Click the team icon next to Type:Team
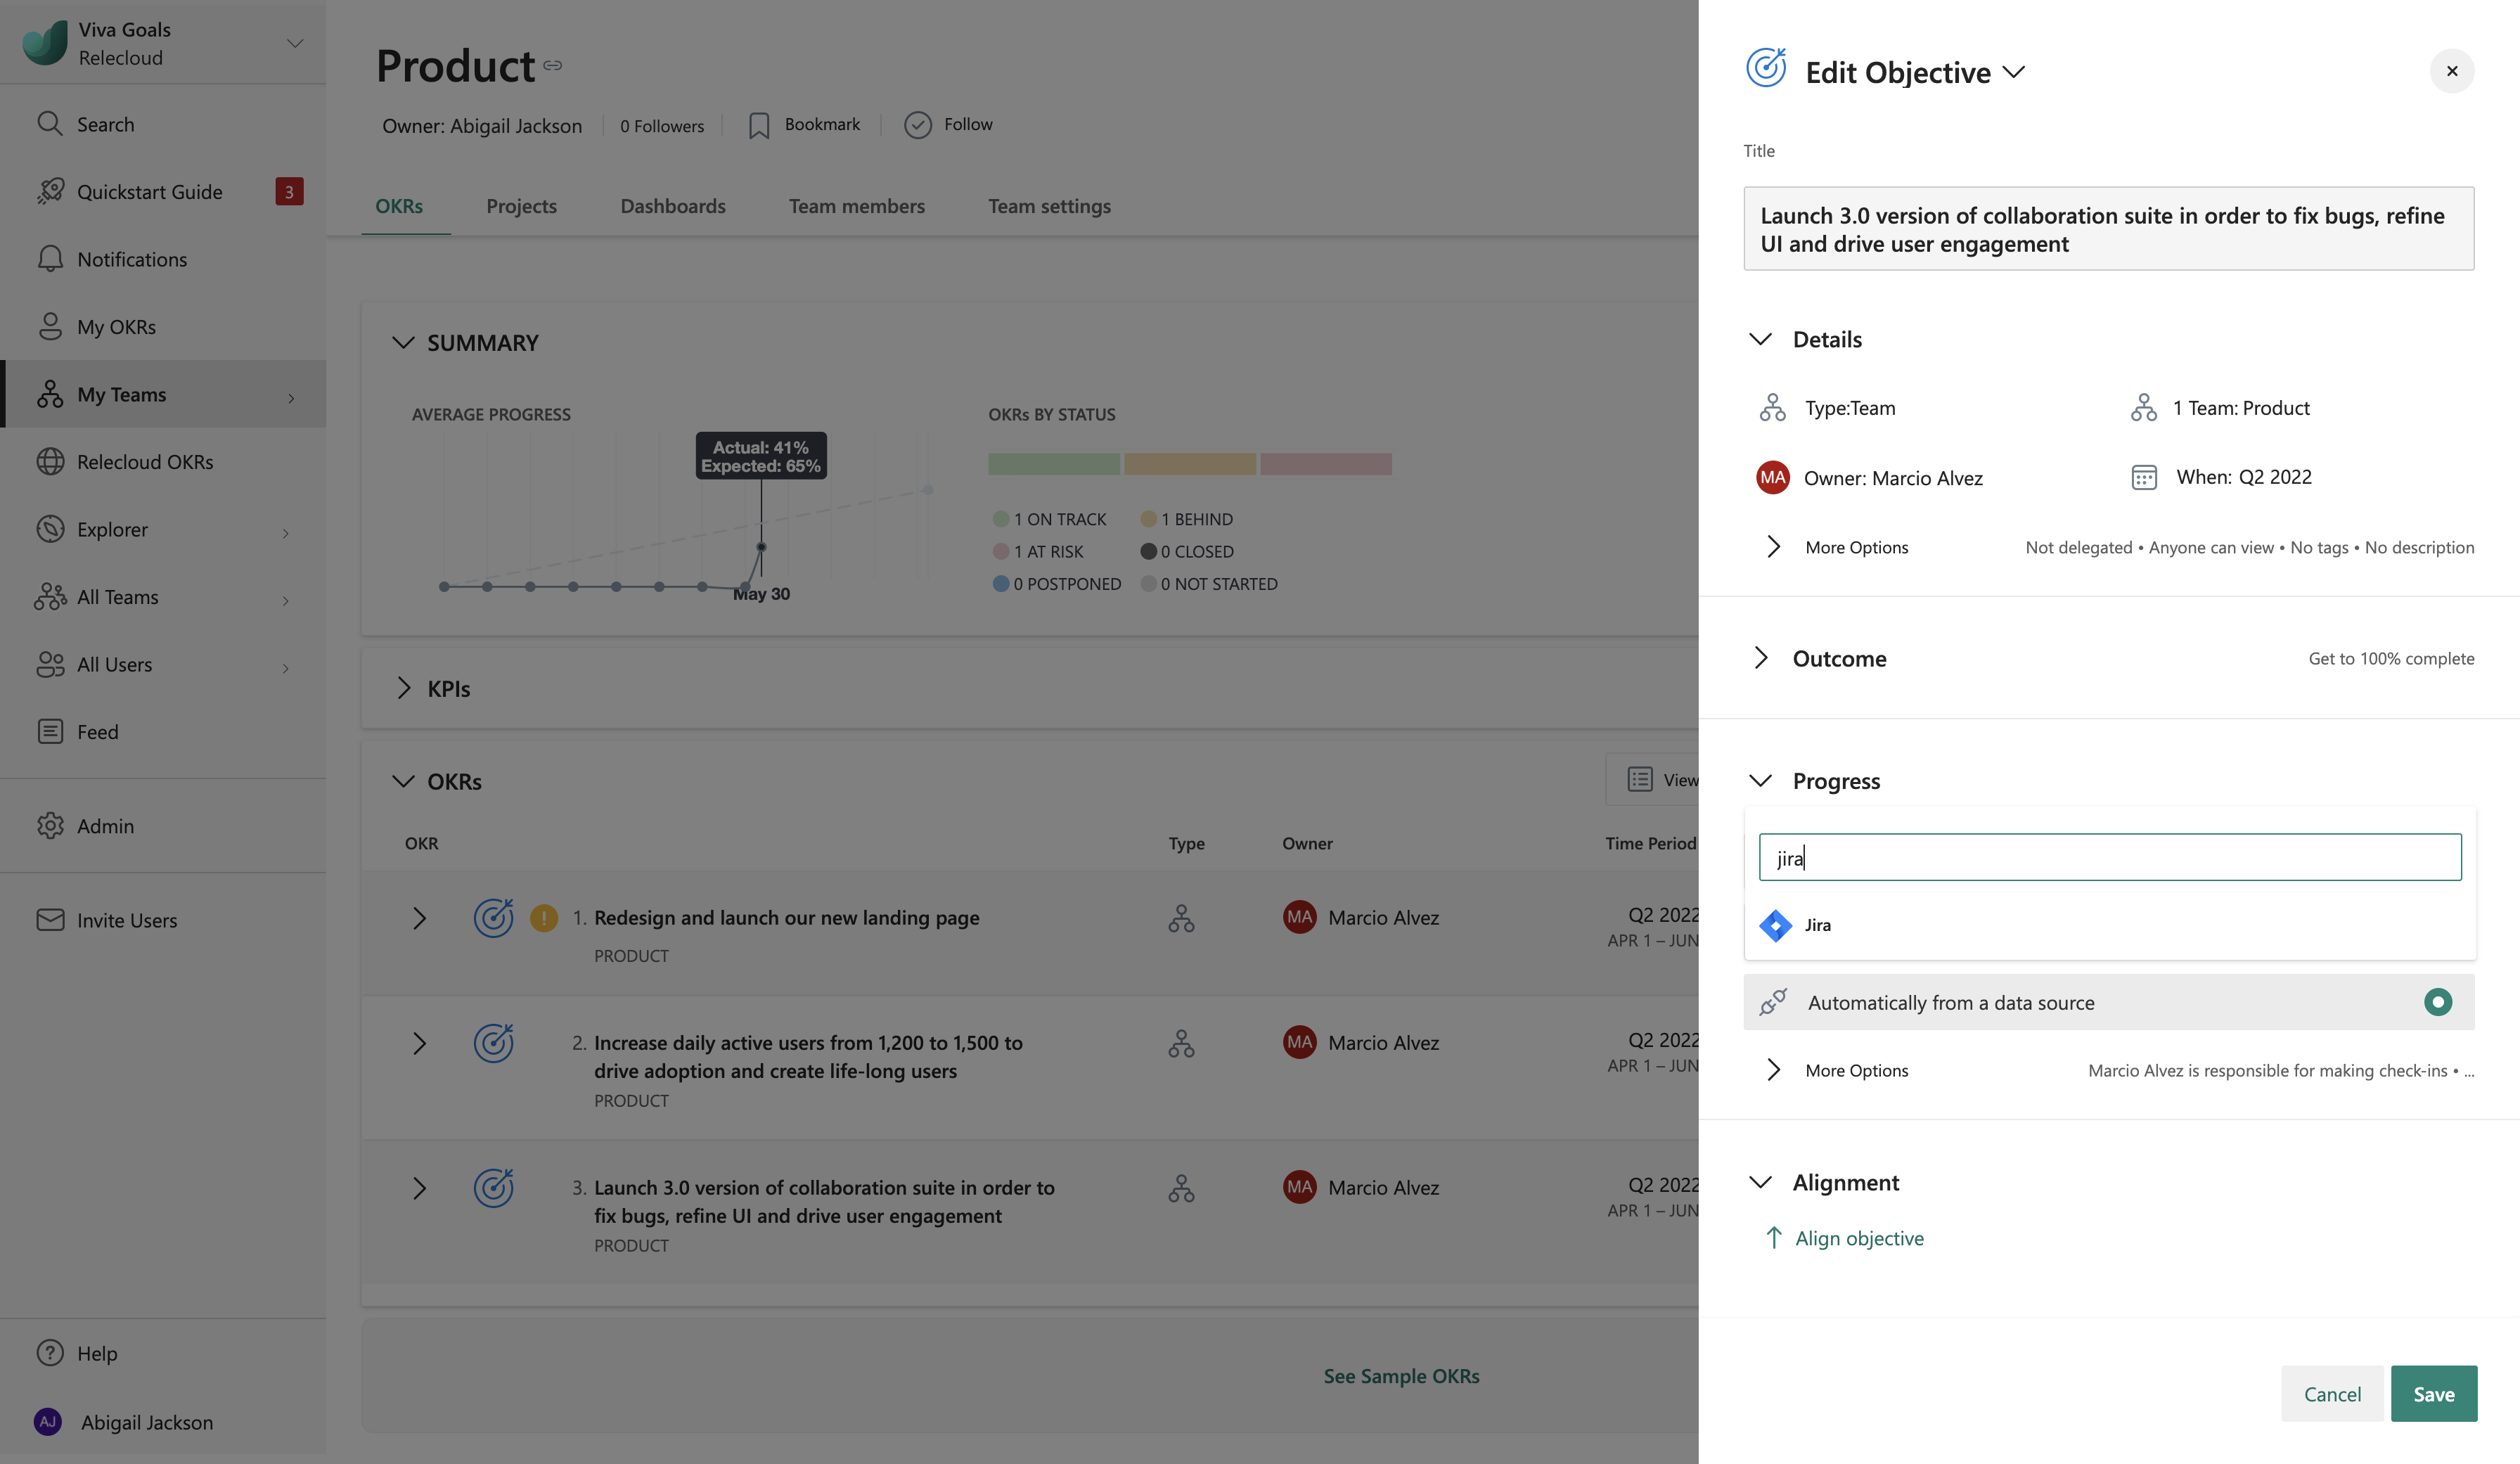 tap(1773, 408)
